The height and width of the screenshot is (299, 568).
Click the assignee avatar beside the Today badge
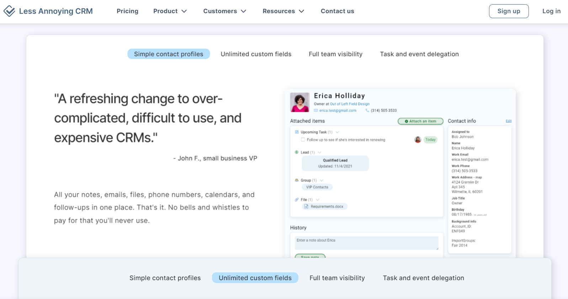pos(418,140)
